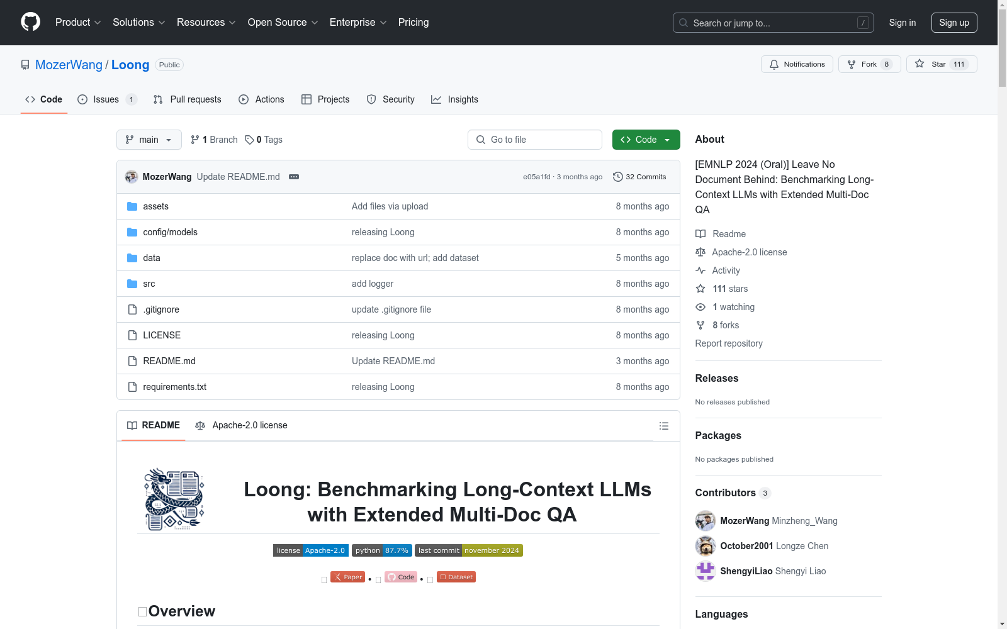Viewport: 1007px width, 629px height.
Task: Click the Sign up button
Action: coord(954,23)
